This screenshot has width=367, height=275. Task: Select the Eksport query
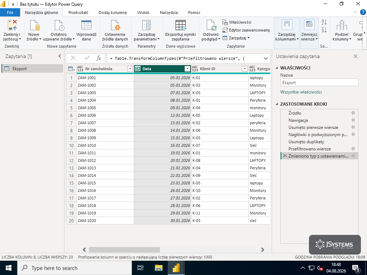tap(32, 68)
